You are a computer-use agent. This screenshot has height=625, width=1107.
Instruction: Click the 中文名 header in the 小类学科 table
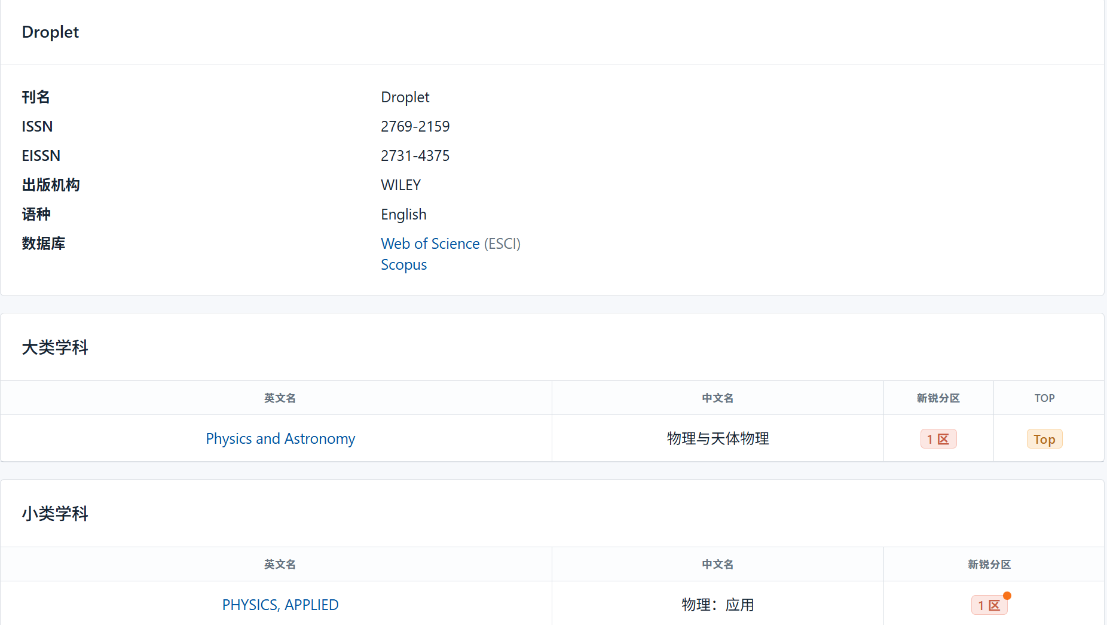[x=717, y=565]
